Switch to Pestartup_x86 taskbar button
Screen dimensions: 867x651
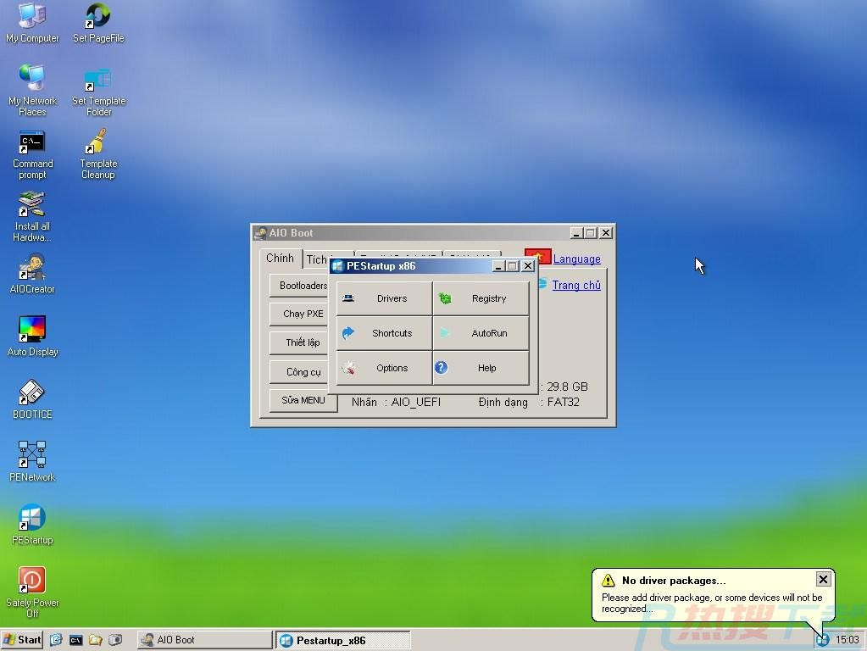343,640
